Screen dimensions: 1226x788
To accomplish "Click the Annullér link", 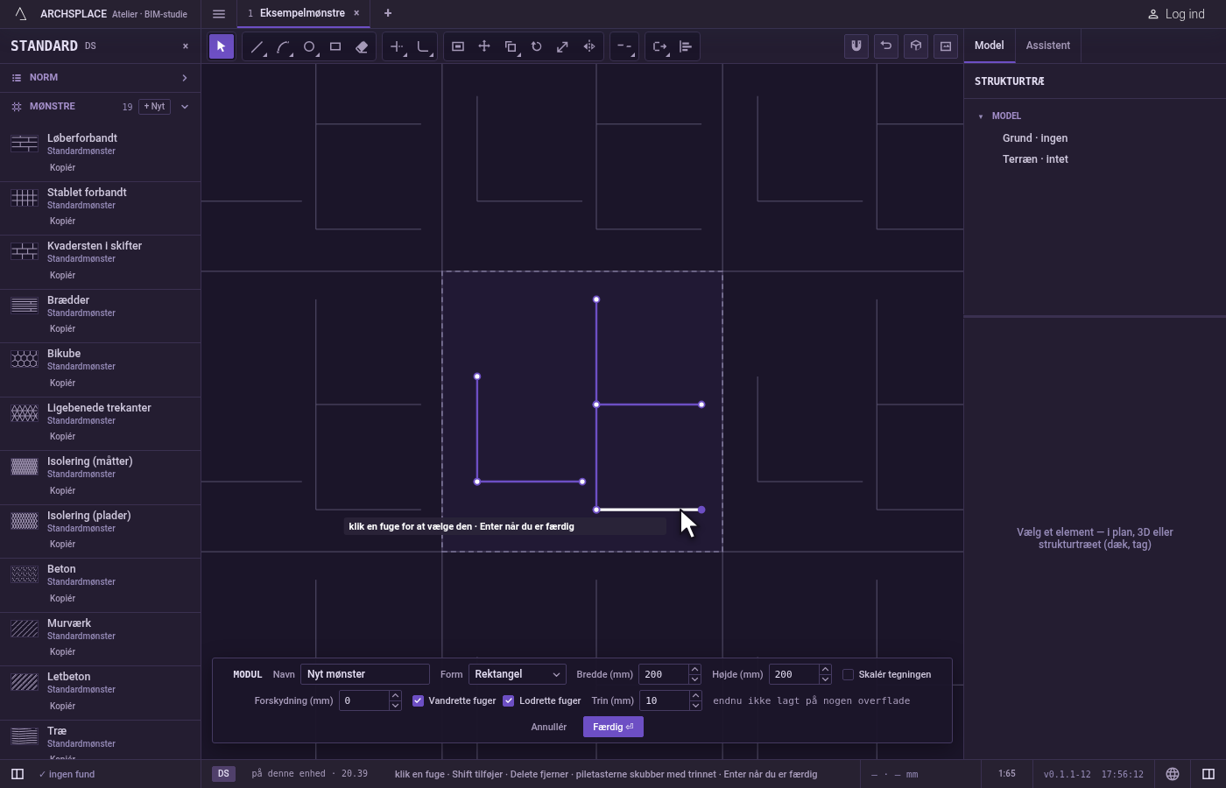I will tap(548, 727).
